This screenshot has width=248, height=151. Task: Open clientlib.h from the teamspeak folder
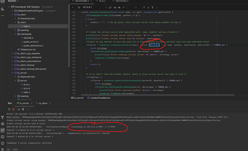pyautogui.click(x=28, y=37)
